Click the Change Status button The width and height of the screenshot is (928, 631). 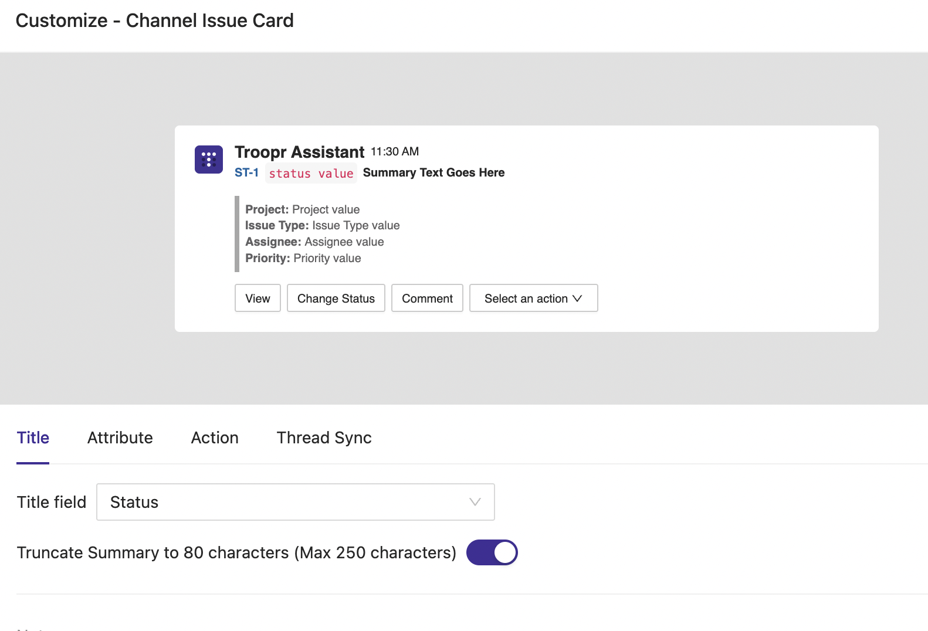point(336,298)
